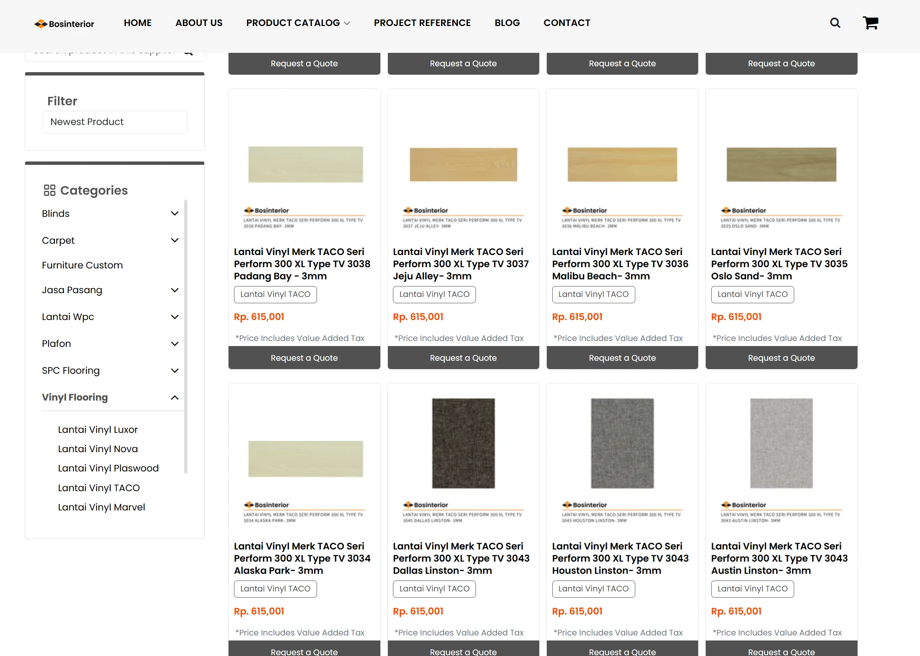Click Lantai Vinyl TACO tag on Jeju Alley card
The height and width of the screenshot is (656, 920).
click(x=434, y=294)
